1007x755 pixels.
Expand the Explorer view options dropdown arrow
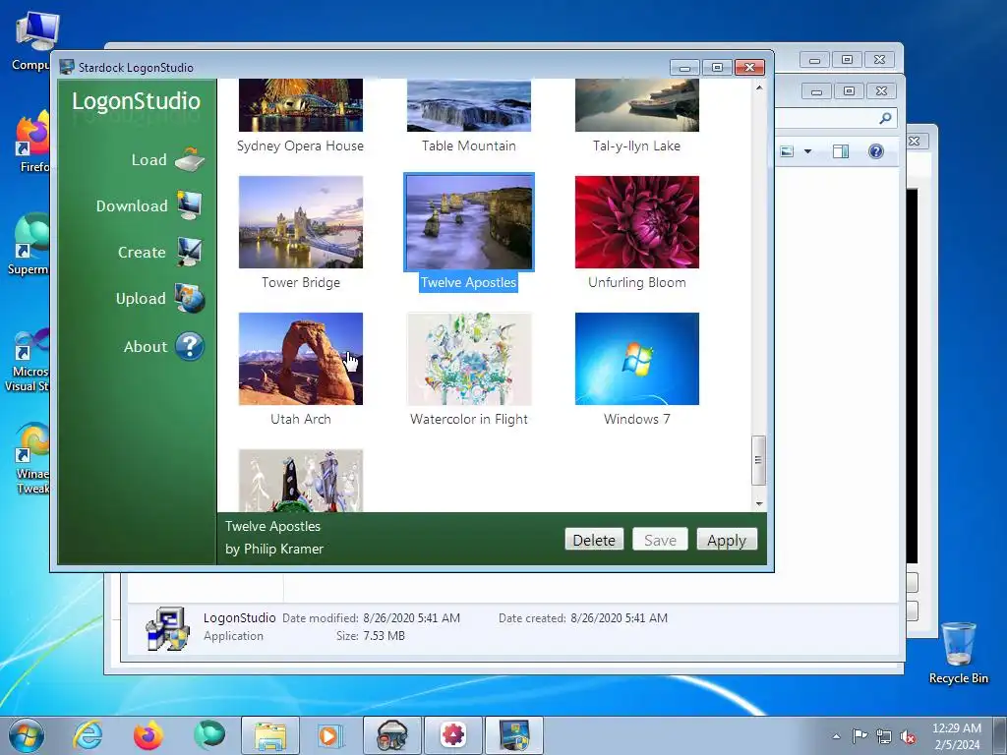coord(808,151)
